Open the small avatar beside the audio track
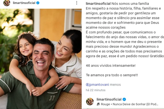 point(90,101)
